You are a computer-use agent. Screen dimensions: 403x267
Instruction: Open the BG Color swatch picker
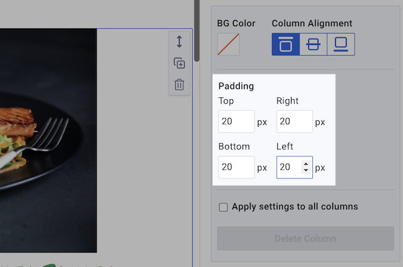pyautogui.click(x=228, y=44)
